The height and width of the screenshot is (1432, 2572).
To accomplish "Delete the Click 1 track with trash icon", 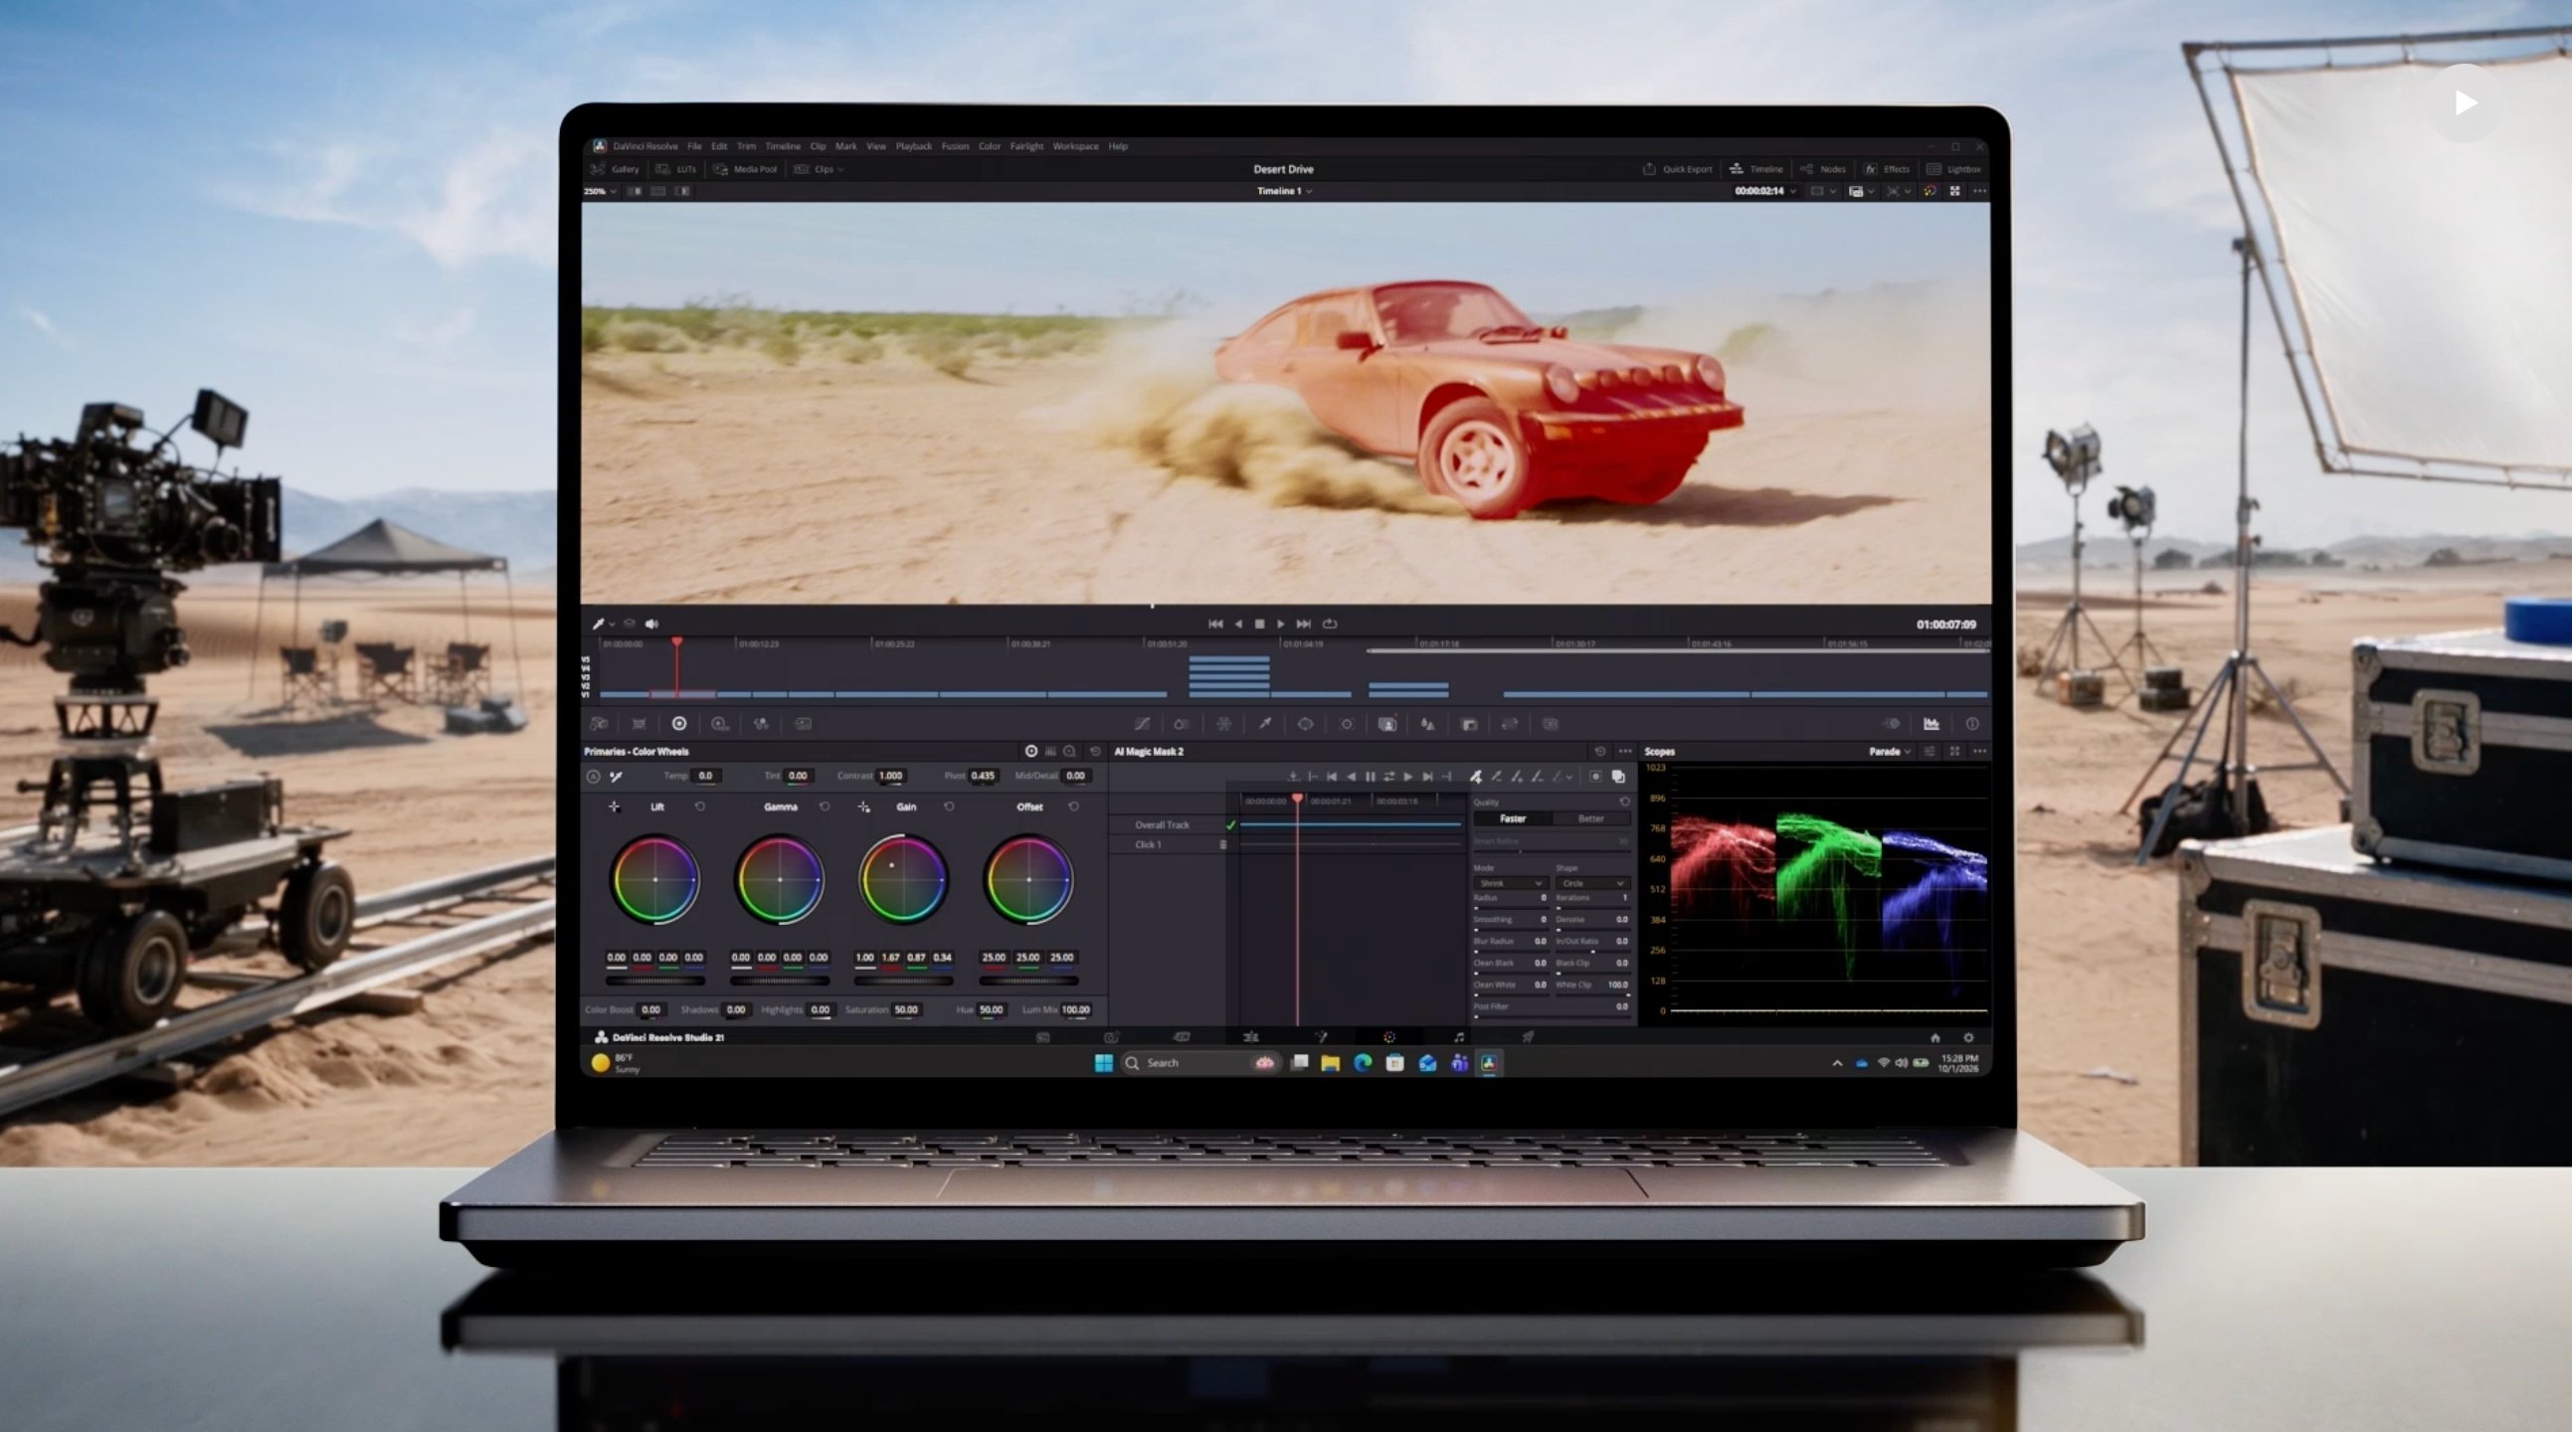I will point(1223,845).
